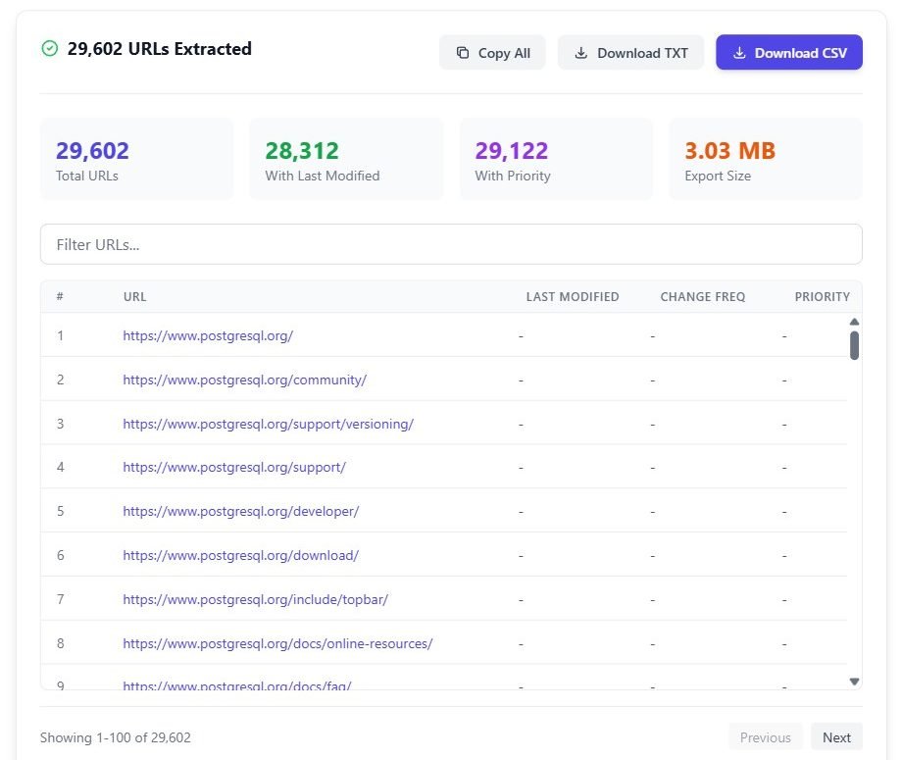Click the LAST MODIFIED column header
Screen dimensions: 902x760
pos(573,297)
